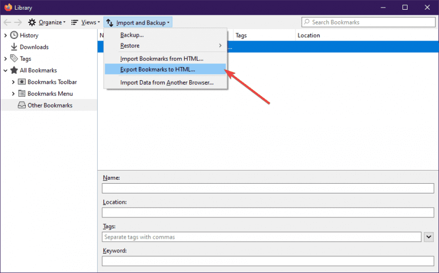Viewport: 439px width, 273px height.
Task: Click the Organize gear icon
Action: coord(32,22)
